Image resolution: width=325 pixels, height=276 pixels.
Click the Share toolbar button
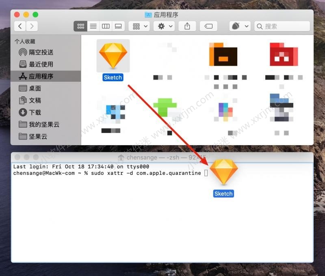pos(187,26)
